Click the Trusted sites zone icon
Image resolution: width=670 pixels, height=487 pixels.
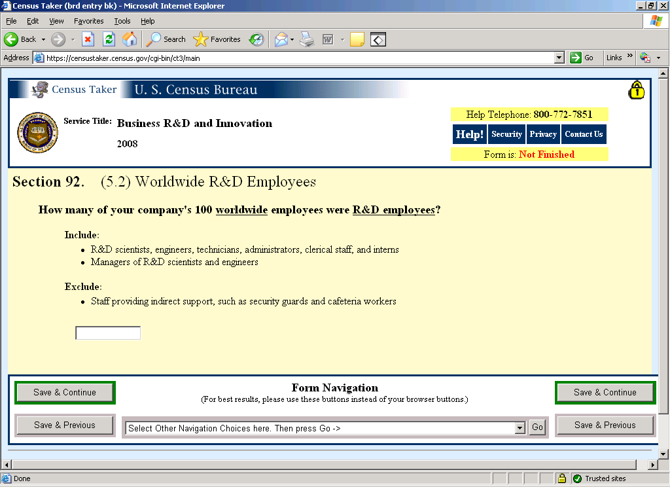[577, 478]
